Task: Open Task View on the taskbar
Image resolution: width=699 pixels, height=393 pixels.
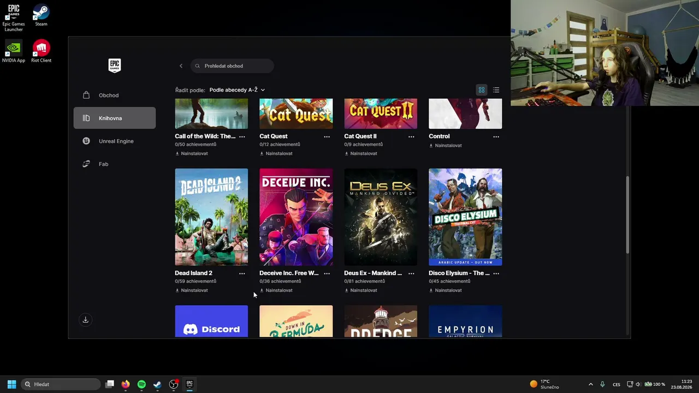Action: tap(110, 384)
